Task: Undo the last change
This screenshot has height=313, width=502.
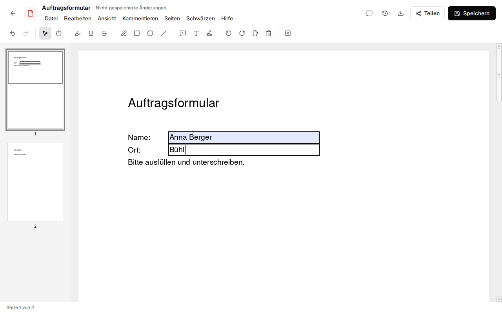Action: click(13, 33)
